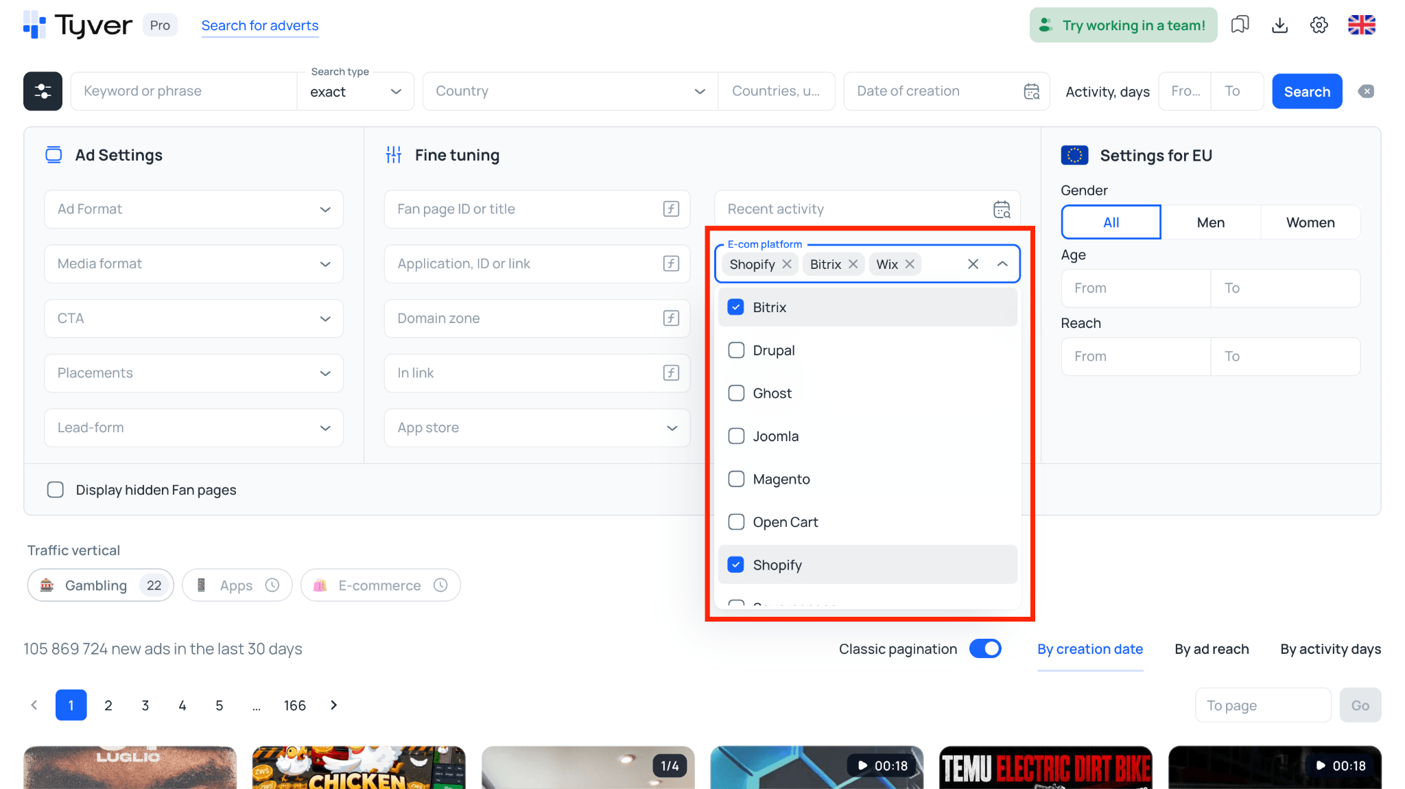Change language via UK flag icon
1405x789 pixels.
pos(1362,25)
